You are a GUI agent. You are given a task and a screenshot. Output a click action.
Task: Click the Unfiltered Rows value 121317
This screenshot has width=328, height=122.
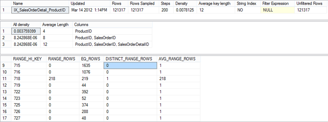[x=311, y=10]
